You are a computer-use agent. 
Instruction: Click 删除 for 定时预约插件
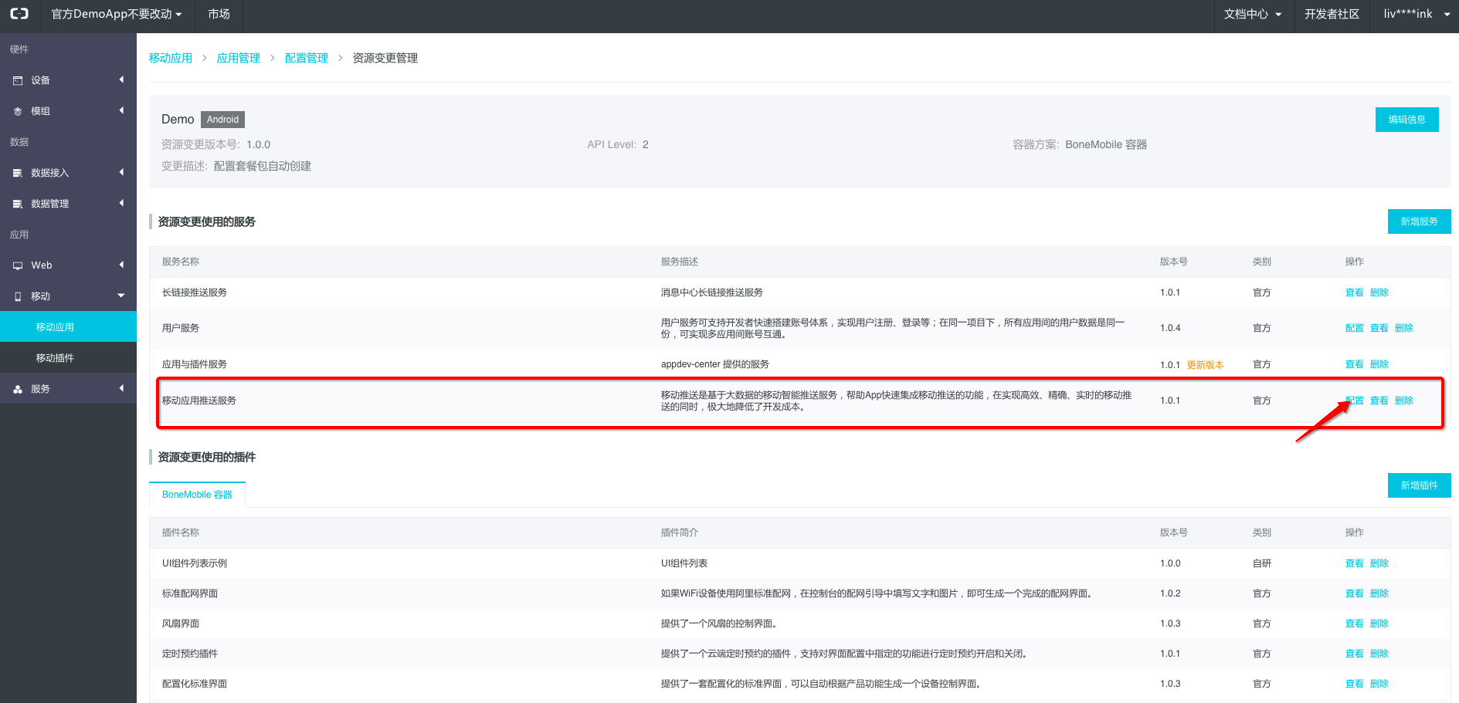point(1379,654)
